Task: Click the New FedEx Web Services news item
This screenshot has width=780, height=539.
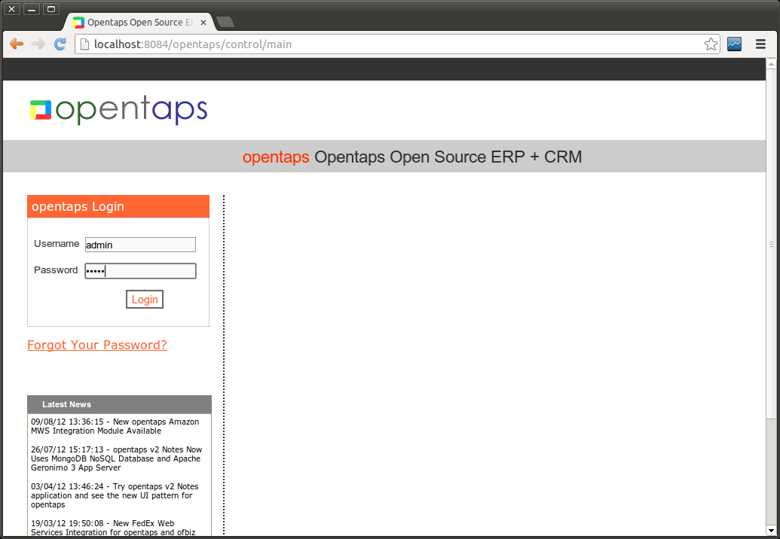Action: (113, 528)
